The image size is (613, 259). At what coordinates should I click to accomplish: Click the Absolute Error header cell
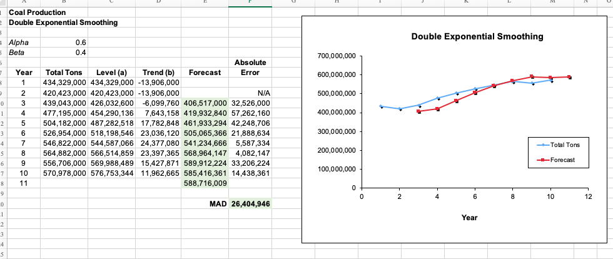point(250,68)
